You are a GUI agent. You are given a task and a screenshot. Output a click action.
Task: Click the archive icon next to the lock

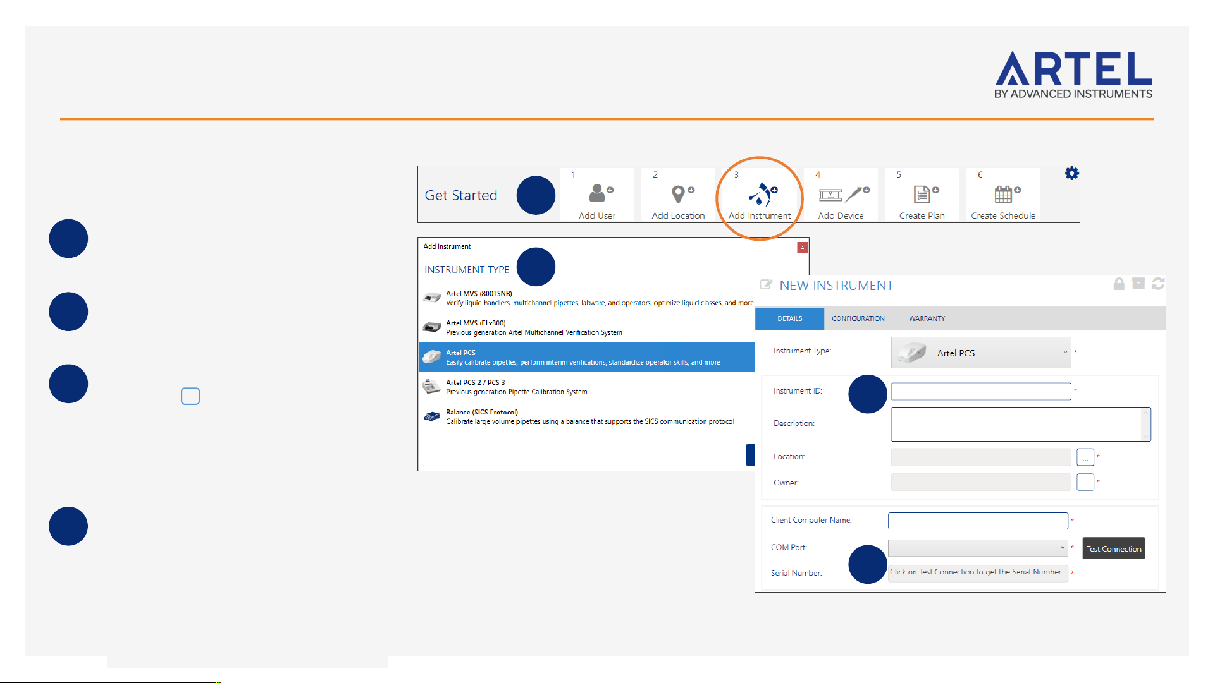point(1138,284)
